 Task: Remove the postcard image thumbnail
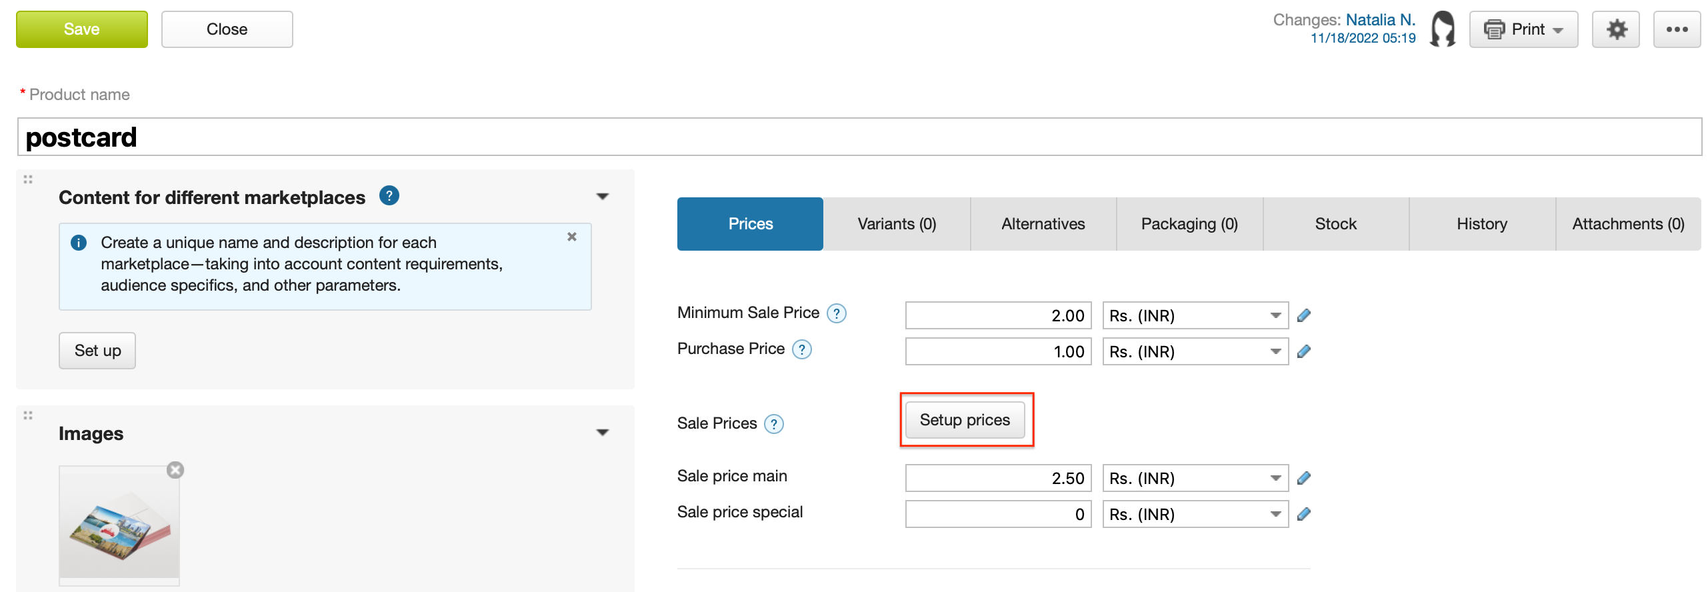point(175,470)
